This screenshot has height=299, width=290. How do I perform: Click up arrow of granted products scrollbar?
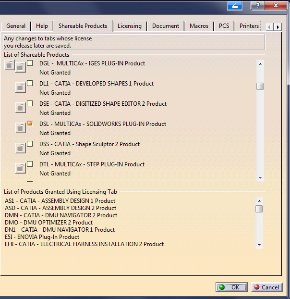tap(259, 201)
